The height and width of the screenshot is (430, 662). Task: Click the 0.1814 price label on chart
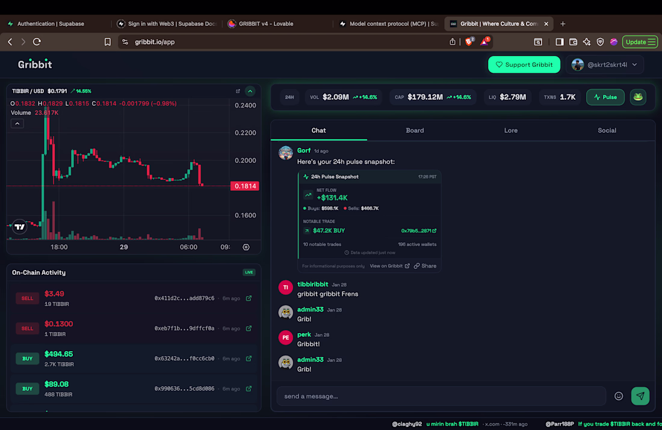[x=245, y=186]
